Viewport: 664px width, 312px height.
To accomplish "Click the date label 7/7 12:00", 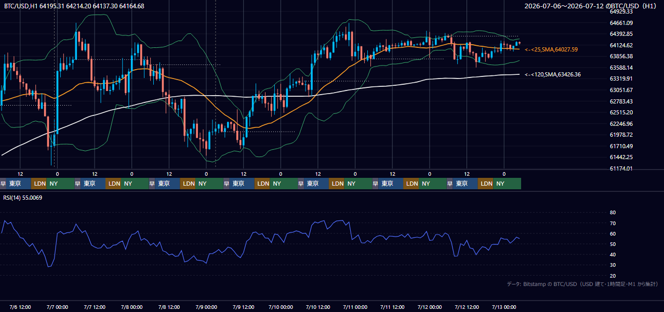I will (95, 307).
